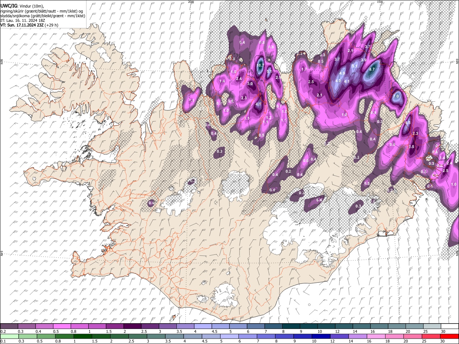Click the 7.0 precipitation value on map
459x344 pixels.
pos(396,96)
